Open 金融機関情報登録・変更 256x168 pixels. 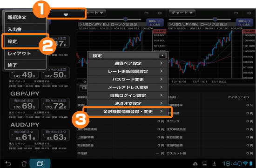coord(128,112)
